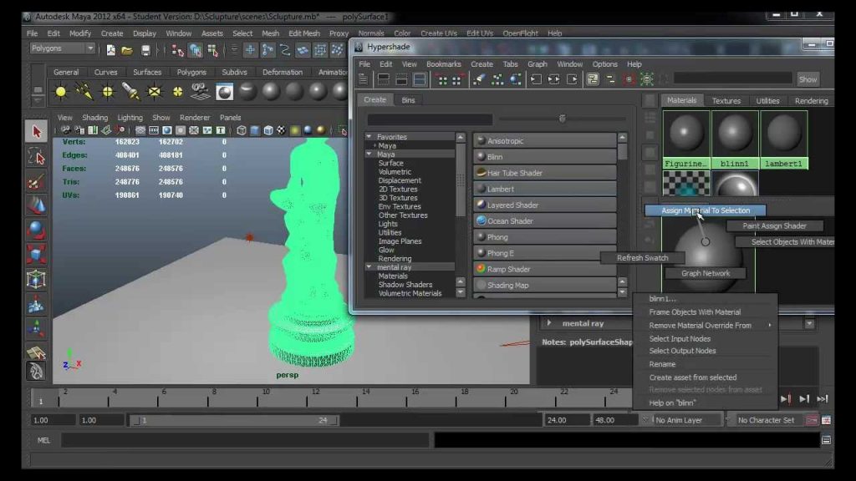
Task: Switch to the Textures tab
Action: [726, 101]
